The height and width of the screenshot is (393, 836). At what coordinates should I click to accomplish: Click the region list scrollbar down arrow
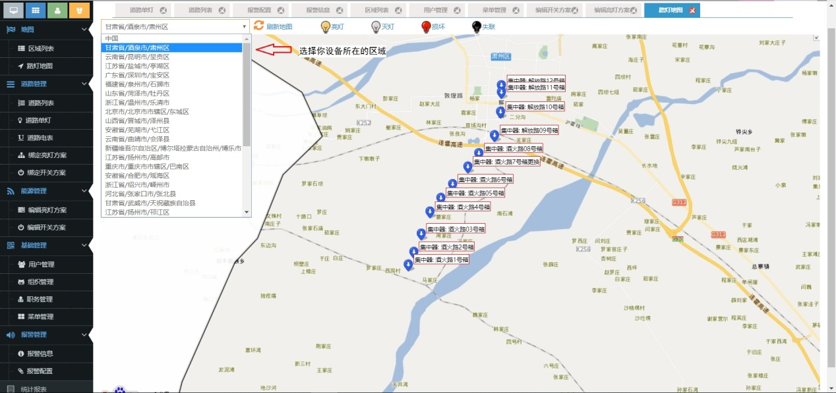tap(247, 212)
